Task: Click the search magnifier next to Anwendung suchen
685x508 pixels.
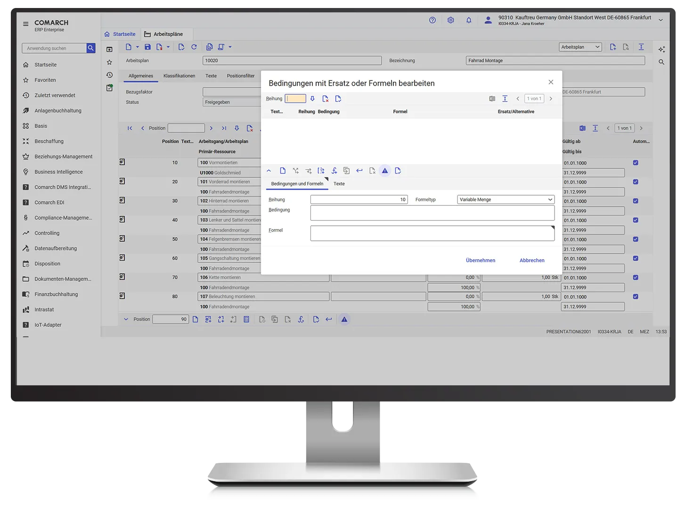Action: tap(91, 48)
